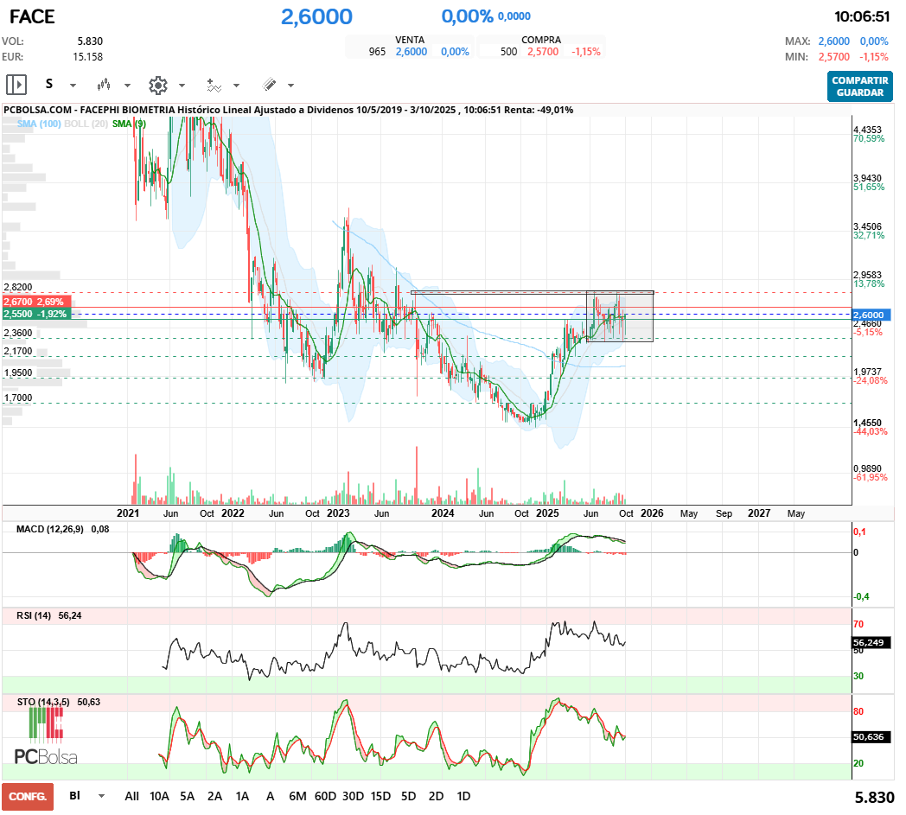
Task: Toggle the side panel icon
Action: (16, 85)
